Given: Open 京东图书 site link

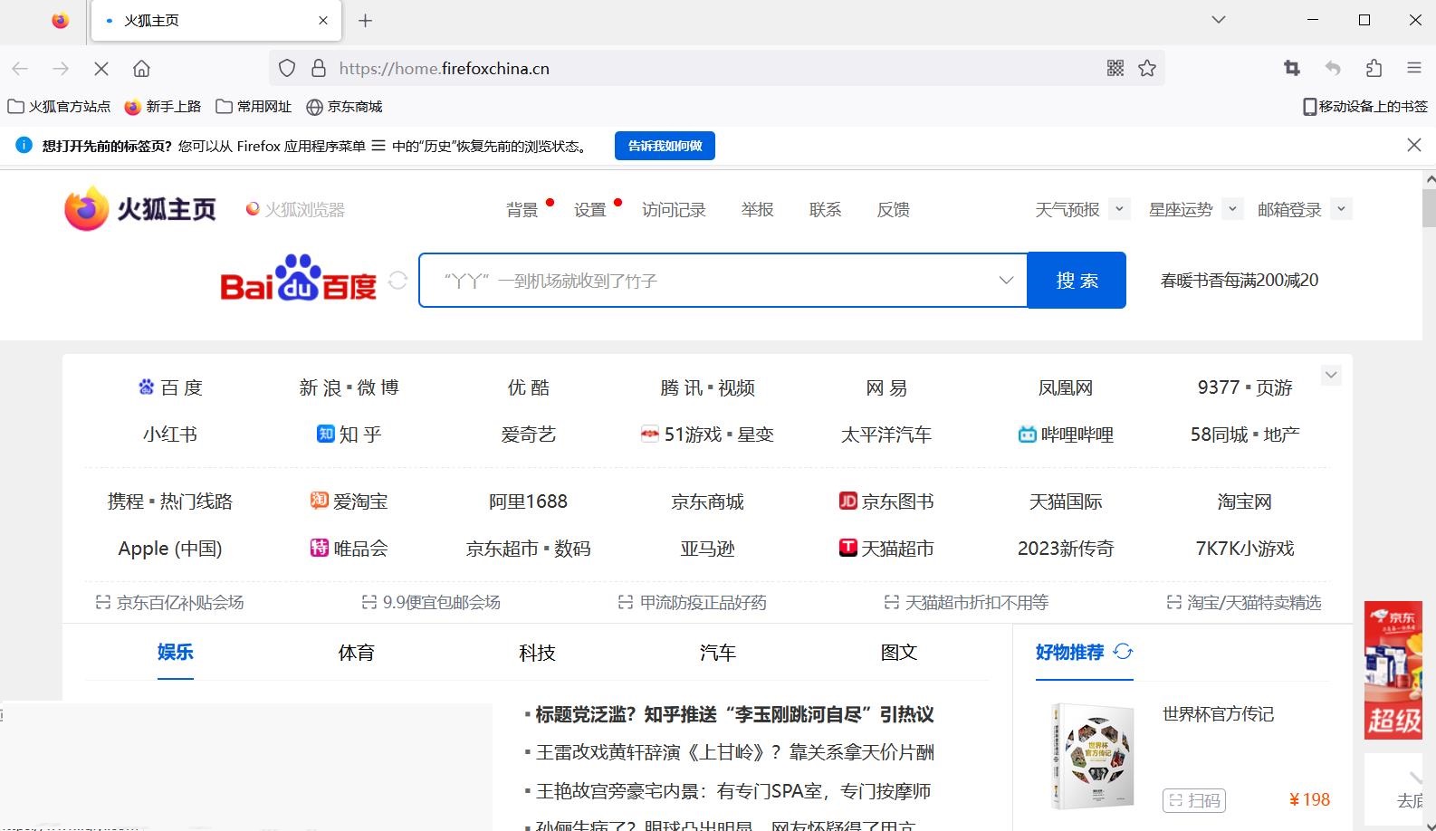Looking at the screenshot, I should [x=886, y=501].
